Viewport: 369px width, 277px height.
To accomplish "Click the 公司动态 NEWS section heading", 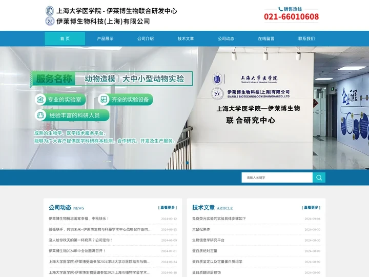I will coord(66,208).
